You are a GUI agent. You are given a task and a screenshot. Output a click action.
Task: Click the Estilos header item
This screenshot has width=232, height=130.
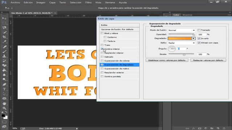pos(119,25)
